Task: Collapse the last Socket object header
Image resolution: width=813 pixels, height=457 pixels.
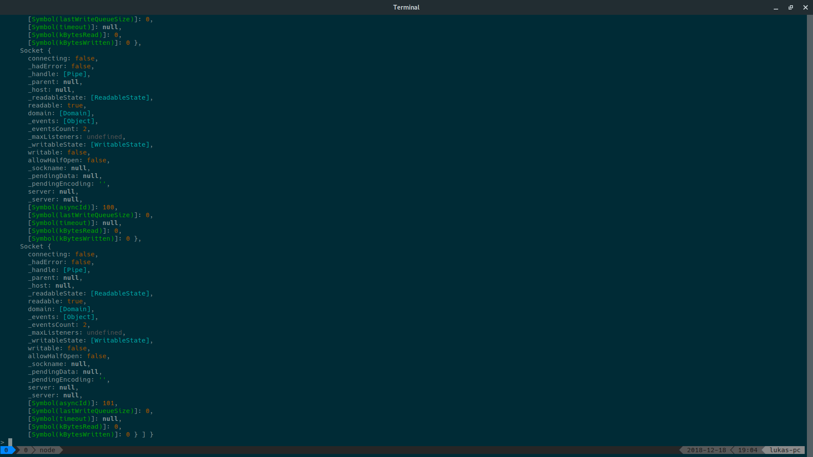Action: pyautogui.click(x=35, y=246)
